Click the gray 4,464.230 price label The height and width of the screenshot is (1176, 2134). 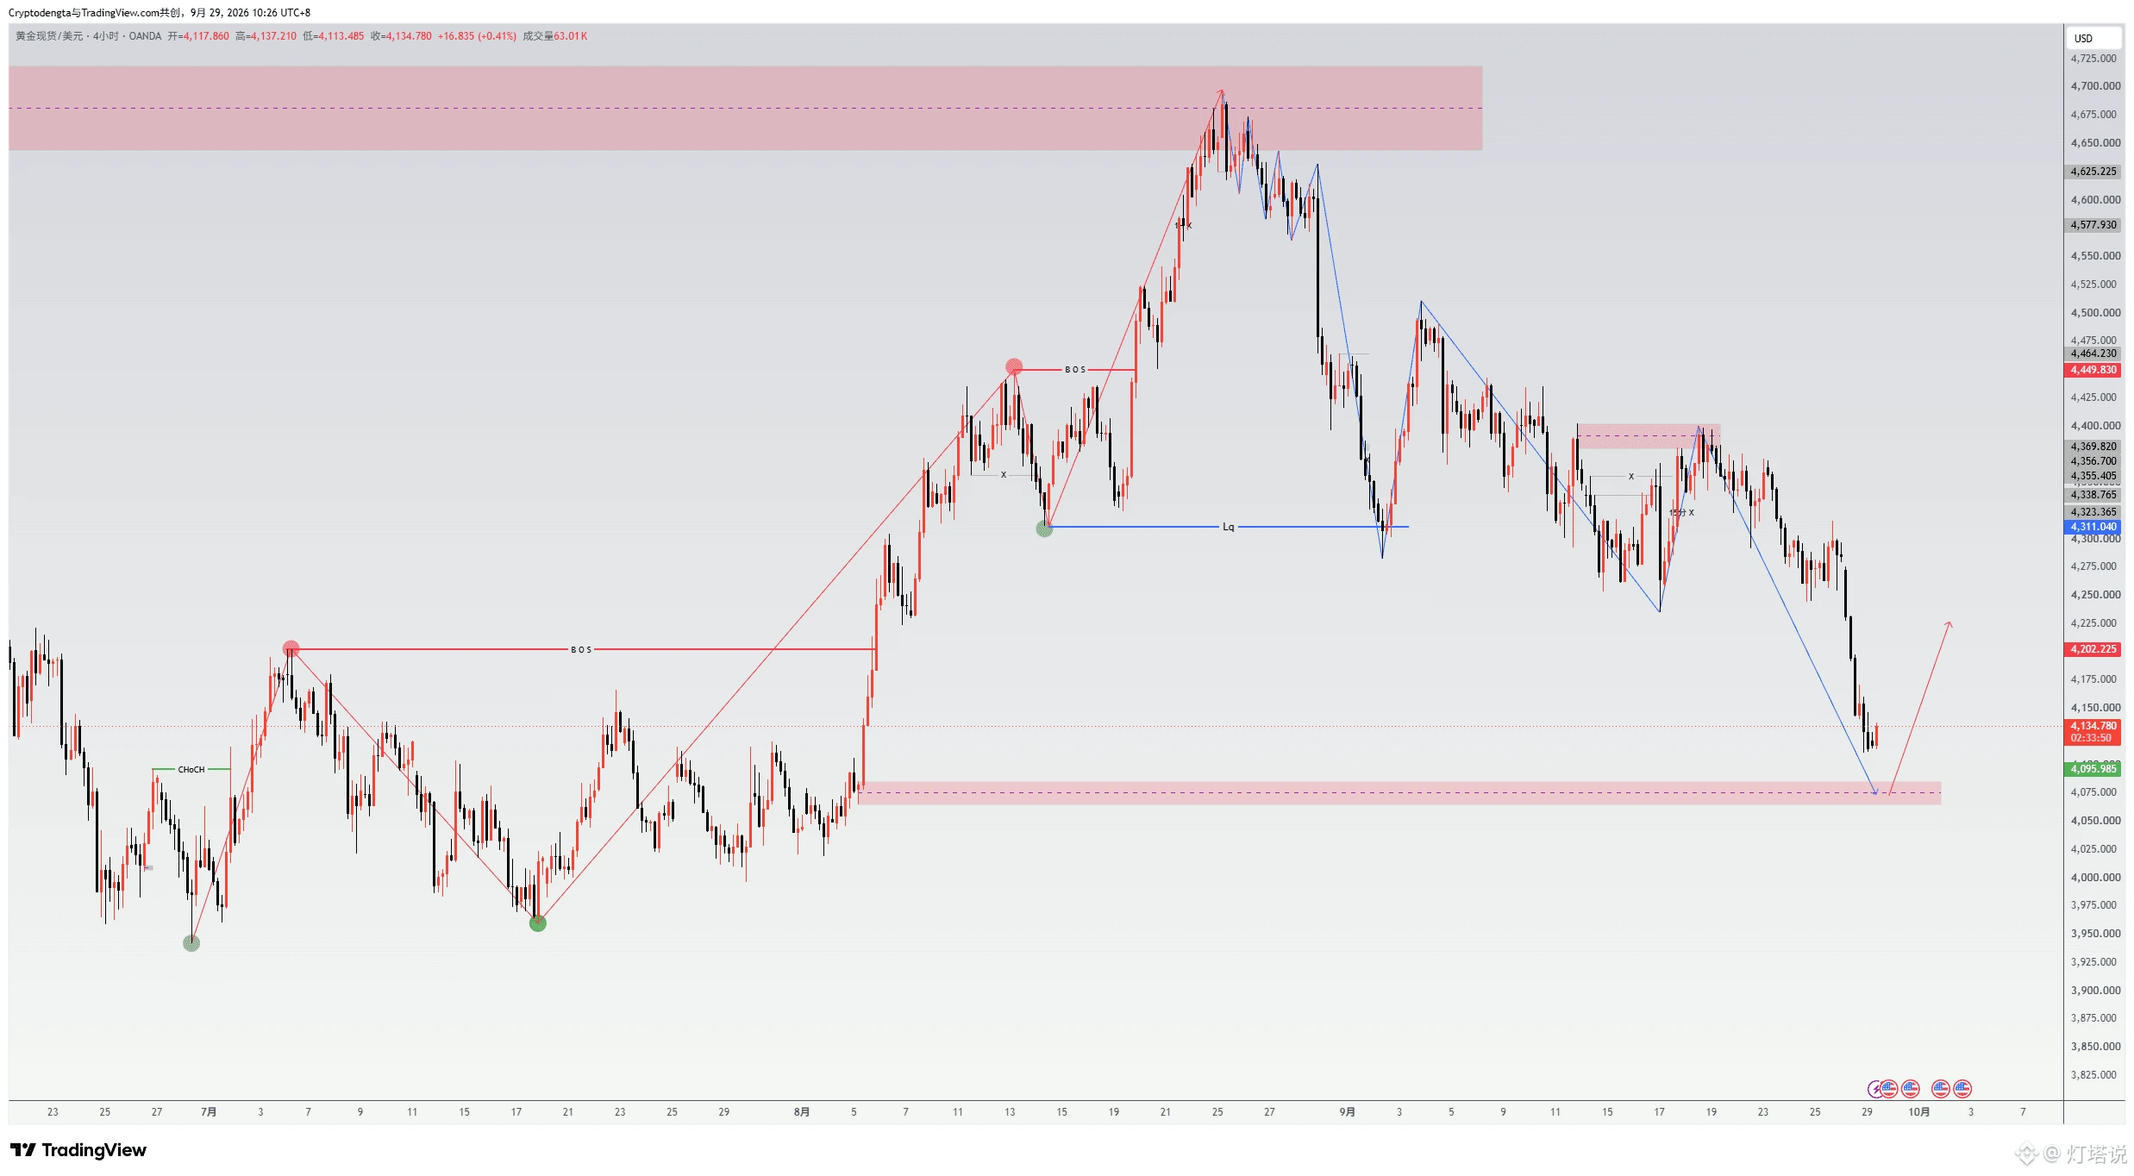(x=2093, y=353)
